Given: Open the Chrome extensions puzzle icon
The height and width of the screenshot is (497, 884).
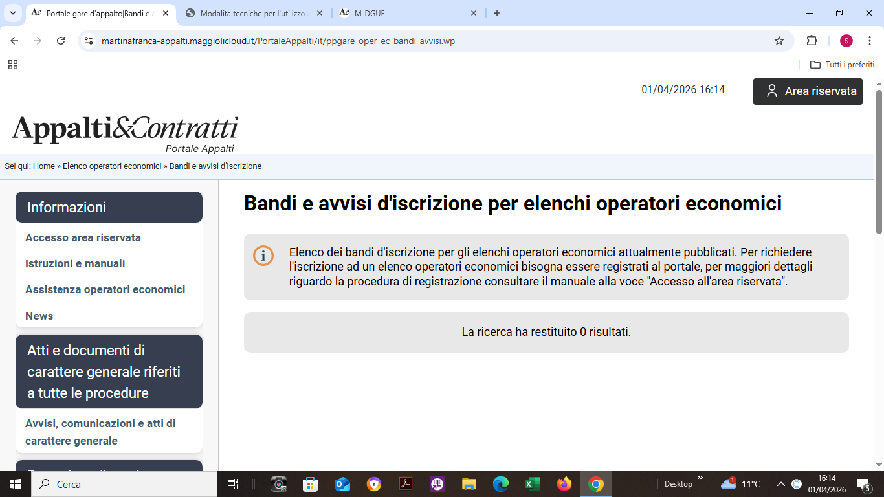Looking at the screenshot, I should [x=812, y=41].
